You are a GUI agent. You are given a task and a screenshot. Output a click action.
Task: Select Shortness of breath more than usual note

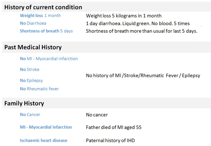point(141,31)
